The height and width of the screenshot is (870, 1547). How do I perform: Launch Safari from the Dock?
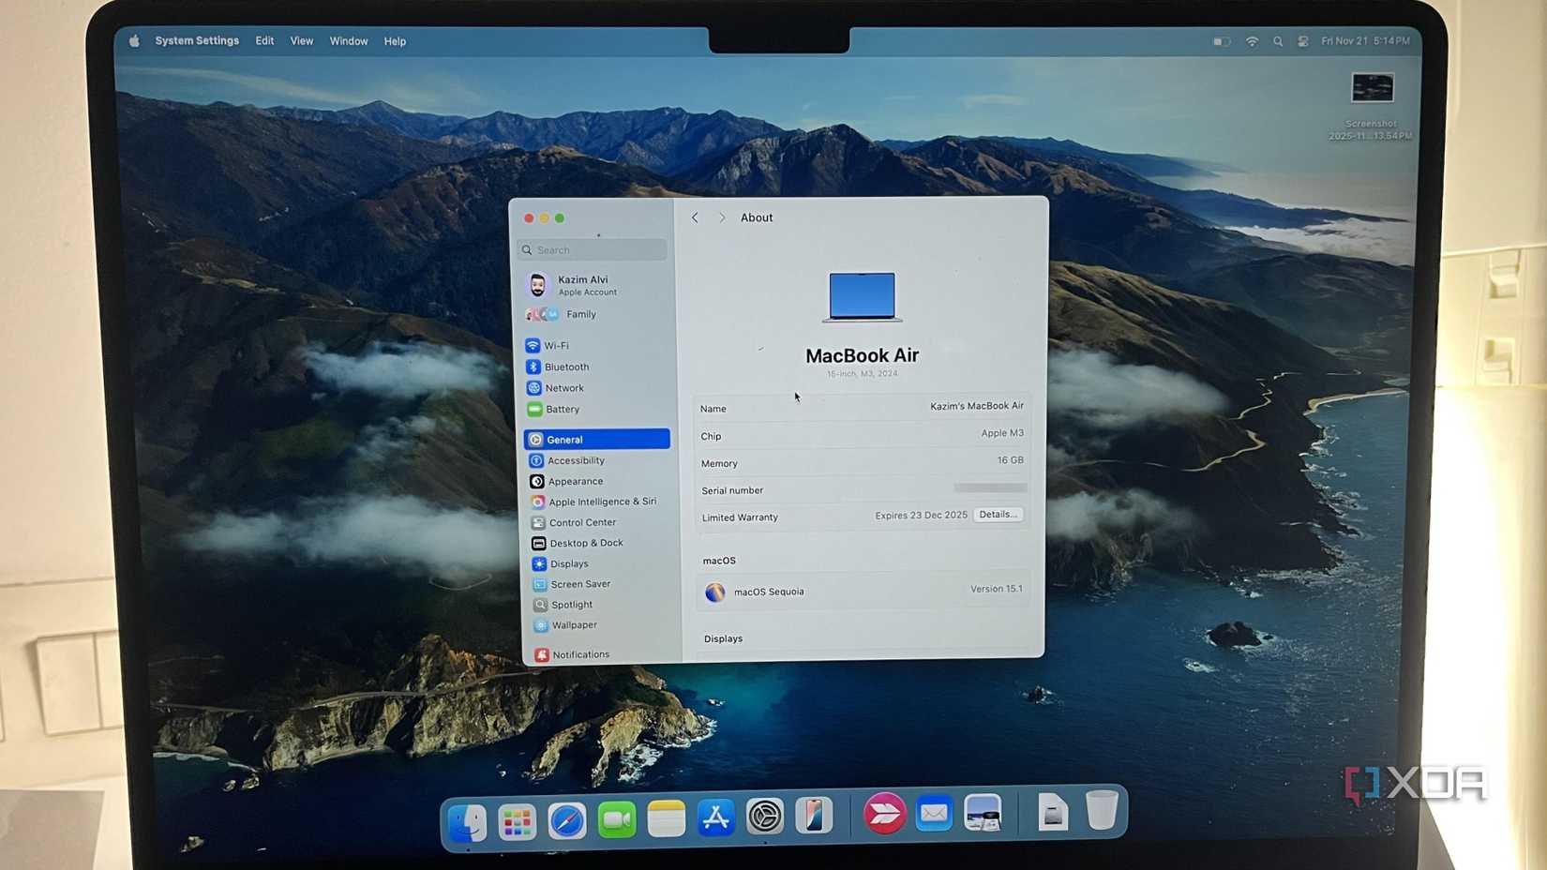pos(567,818)
